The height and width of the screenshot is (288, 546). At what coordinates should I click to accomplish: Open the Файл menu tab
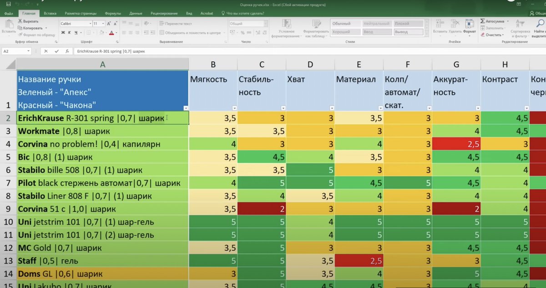pos(8,14)
